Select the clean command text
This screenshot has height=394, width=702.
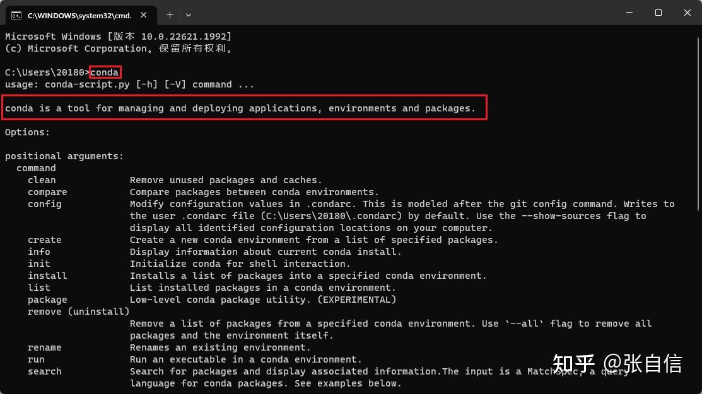click(x=42, y=180)
